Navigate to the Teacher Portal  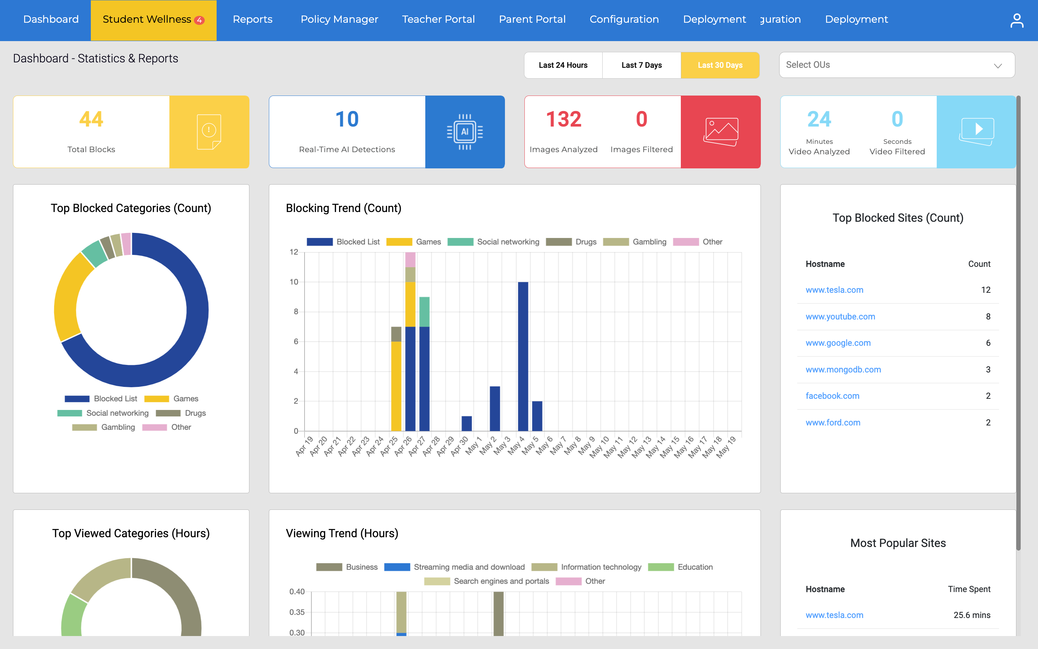point(438,19)
